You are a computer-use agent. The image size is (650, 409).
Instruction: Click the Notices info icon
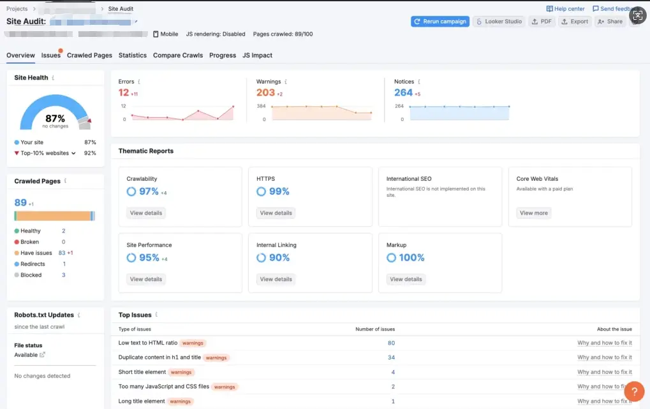419,82
